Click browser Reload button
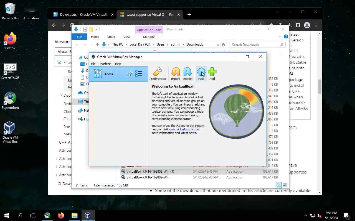355x221 pixels. click(x=72, y=25)
